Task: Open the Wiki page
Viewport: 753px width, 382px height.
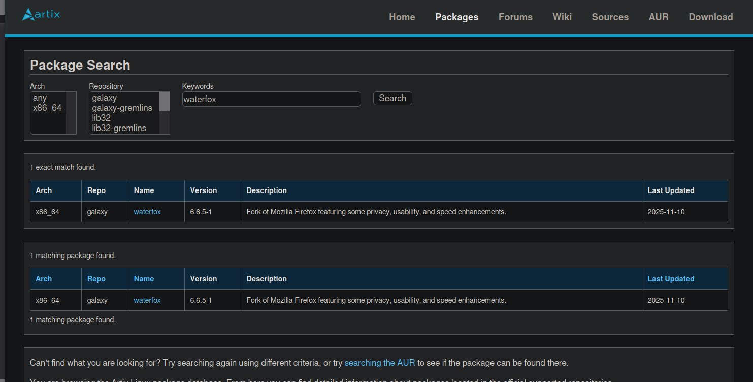Action: tap(562, 17)
